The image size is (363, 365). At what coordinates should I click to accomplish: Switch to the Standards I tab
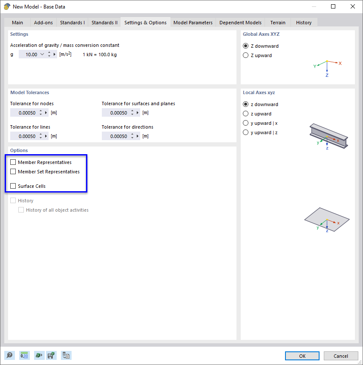72,23
